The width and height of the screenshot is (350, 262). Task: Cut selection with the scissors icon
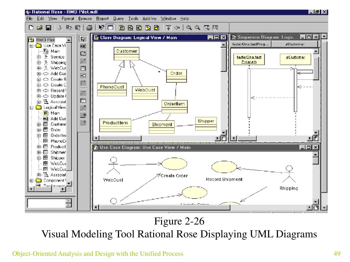point(60,28)
